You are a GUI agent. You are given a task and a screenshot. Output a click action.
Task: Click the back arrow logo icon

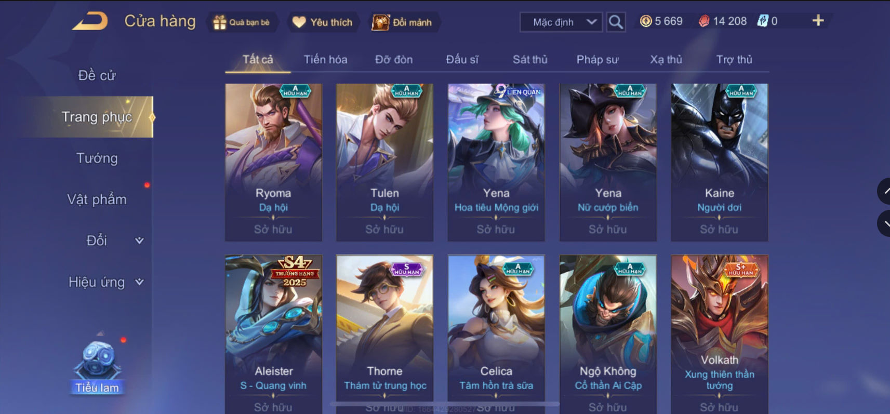pos(90,21)
